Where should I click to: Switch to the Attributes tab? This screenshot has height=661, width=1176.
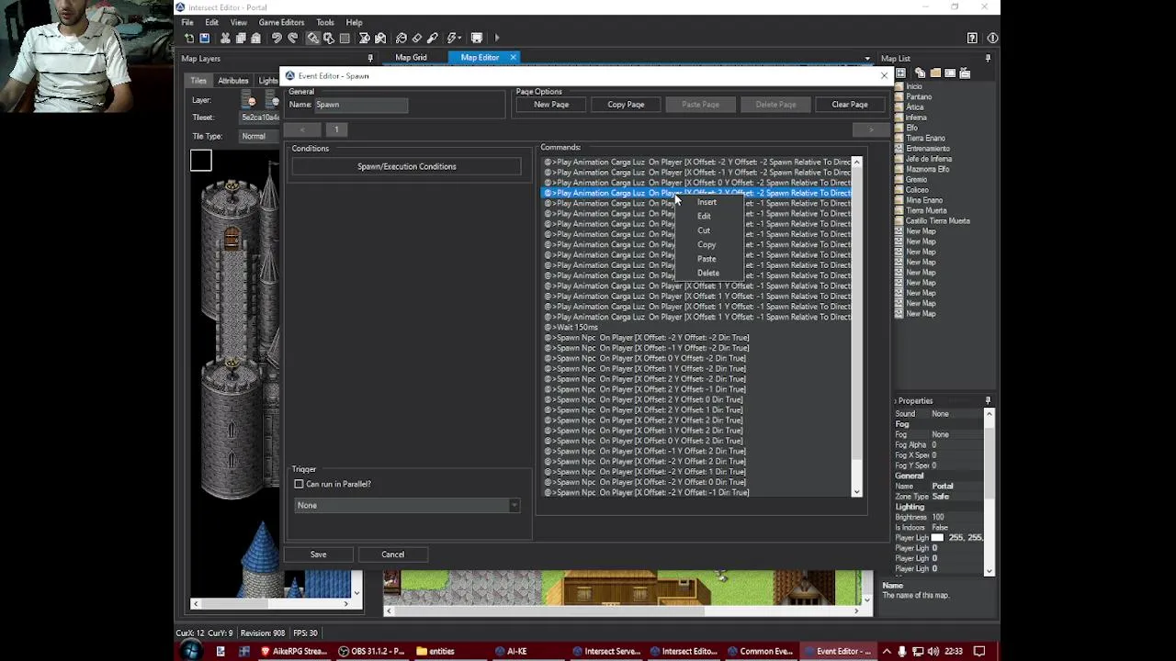233,81
